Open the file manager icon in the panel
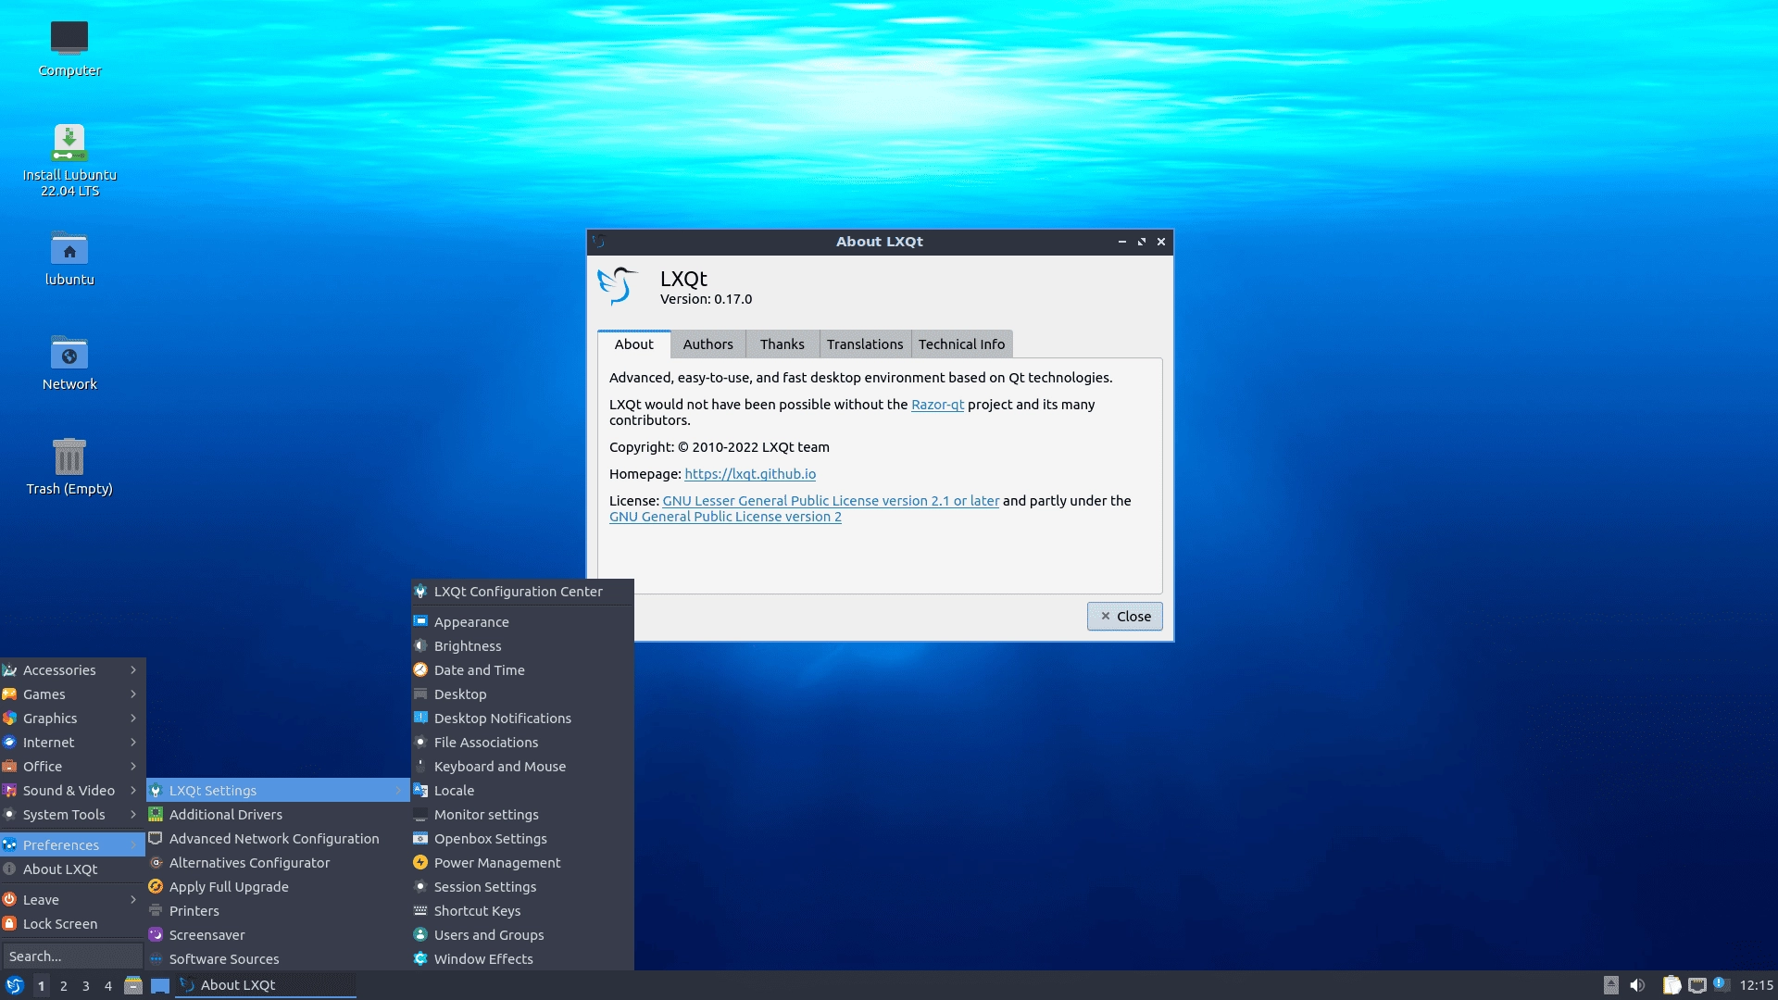This screenshot has height=1000, width=1778. (x=133, y=985)
